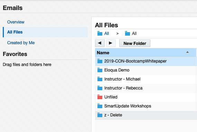Viewport: 197px width, 132px height.
Task: Click the second All breadcrumb label
Action: [x=134, y=34]
